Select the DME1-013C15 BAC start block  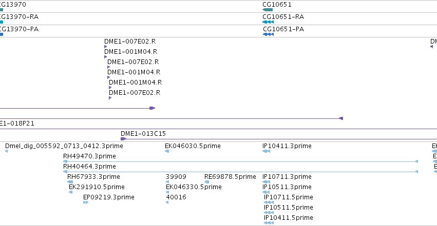[123, 139]
